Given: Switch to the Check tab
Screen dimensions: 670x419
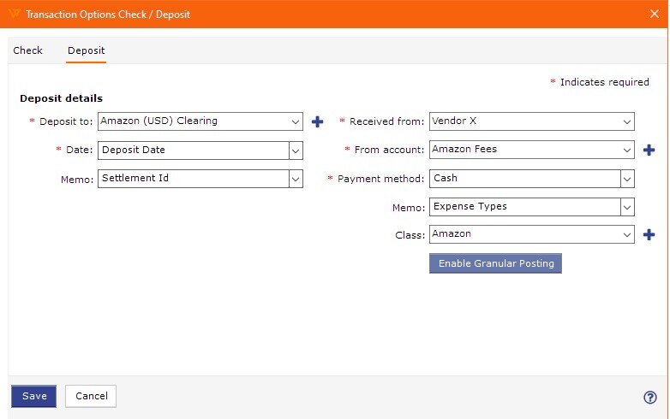Looking at the screenshot, I should (x=27, y=50).
